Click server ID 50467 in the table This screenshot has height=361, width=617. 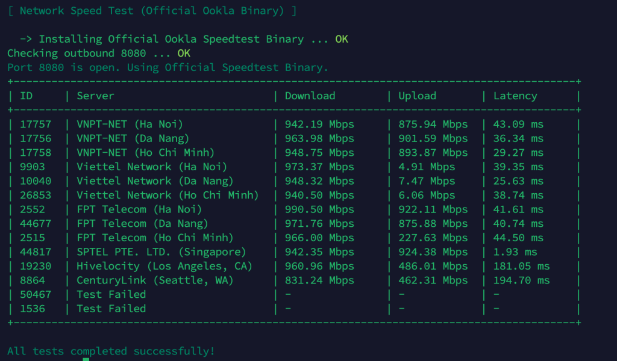pos(36,294)
